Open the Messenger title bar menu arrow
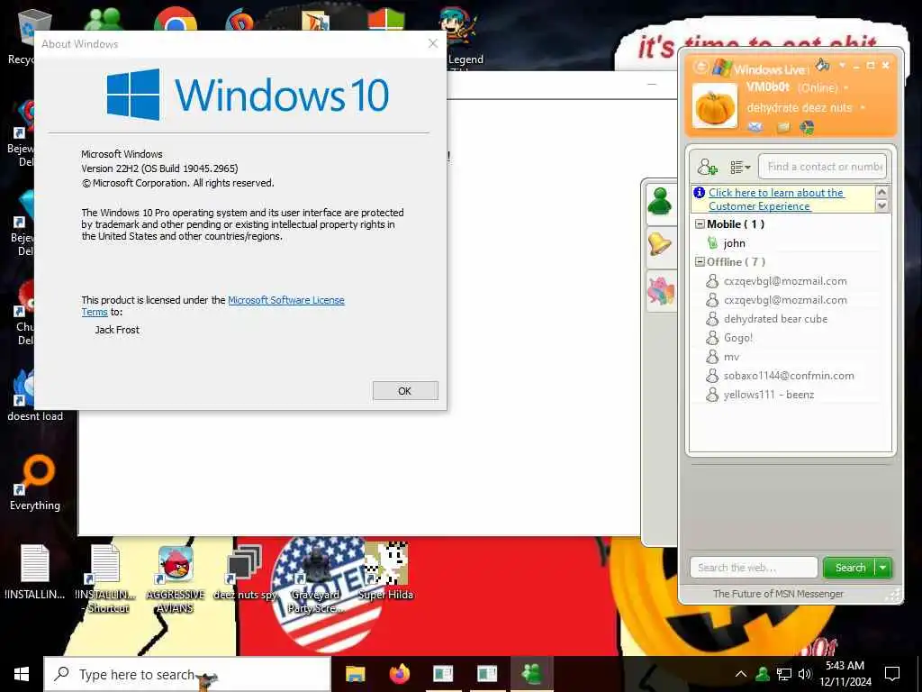This screenshot has width=922, height=692. [842, 65]
